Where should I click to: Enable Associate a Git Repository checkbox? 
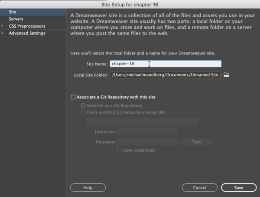(73, 97)
